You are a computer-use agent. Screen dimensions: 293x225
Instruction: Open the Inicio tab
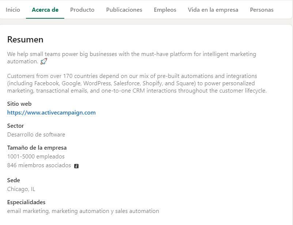(x=13, y=10)
